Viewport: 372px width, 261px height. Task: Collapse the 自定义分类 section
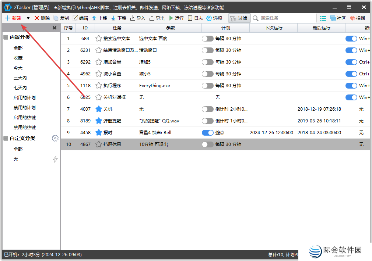tap(5, 138)
